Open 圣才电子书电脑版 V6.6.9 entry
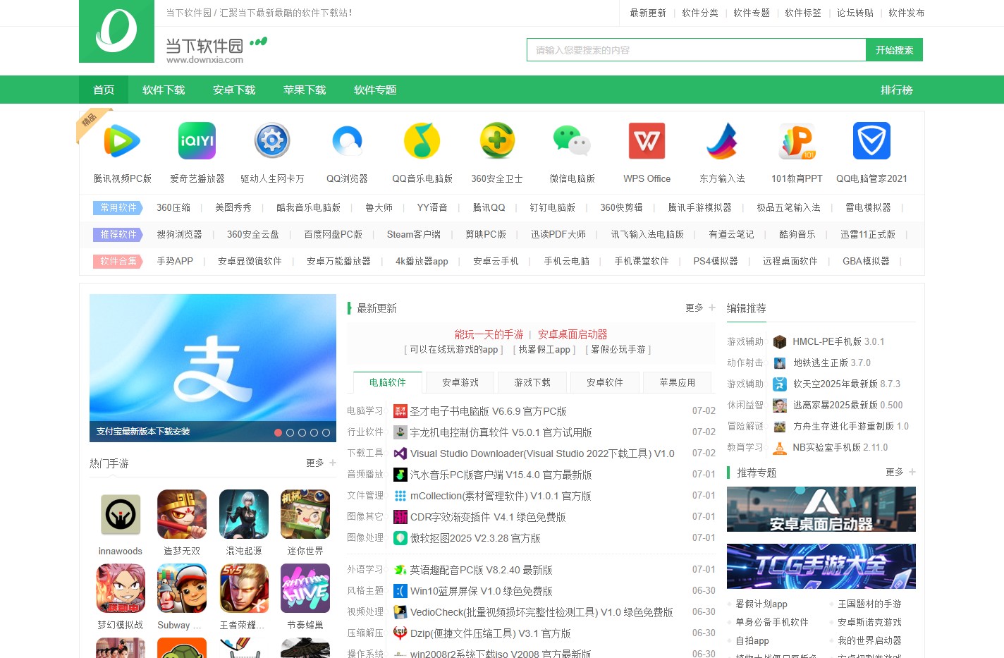Image resolution: width=1004 pixels, height=658 pixels. tap(489, 411)
